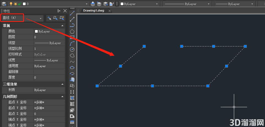Toggle the layer on/off lightbulb
Viewport: 265px width, 127px height.
coord(11,4)
